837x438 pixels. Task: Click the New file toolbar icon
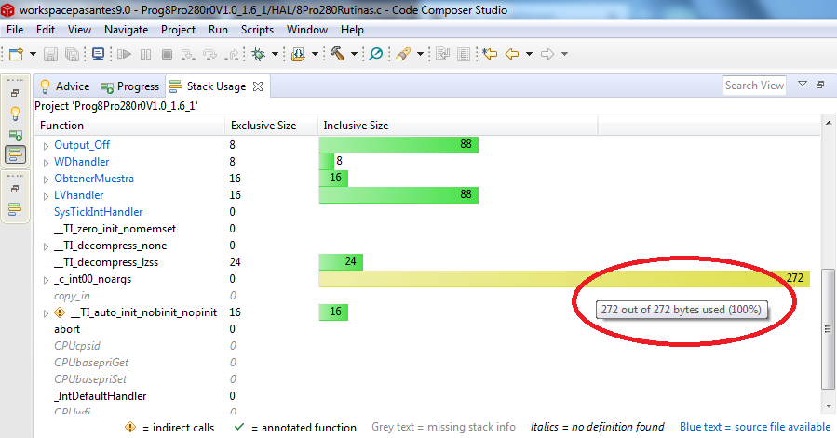pyautogui.click(x=16, y=54)
